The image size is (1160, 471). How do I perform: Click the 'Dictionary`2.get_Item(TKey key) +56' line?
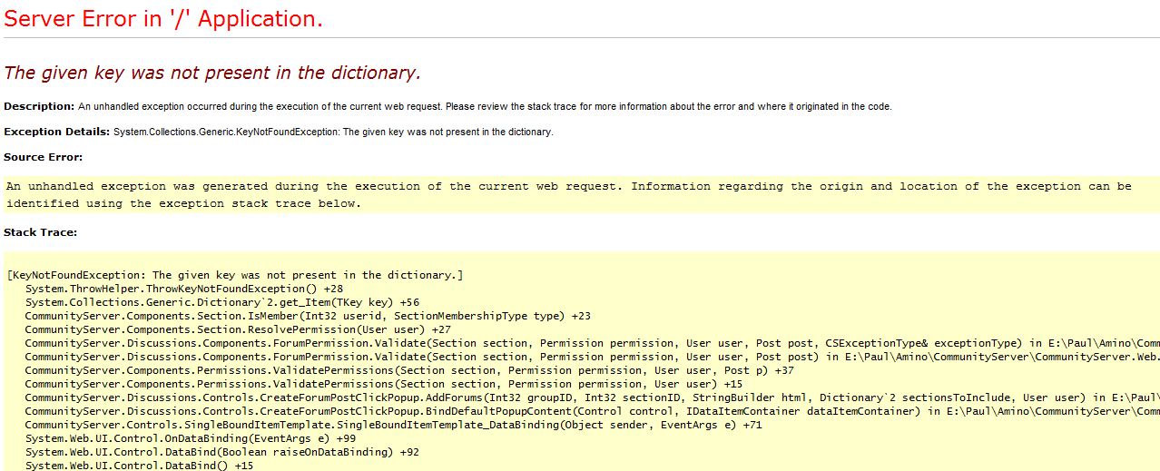[222, 302]
